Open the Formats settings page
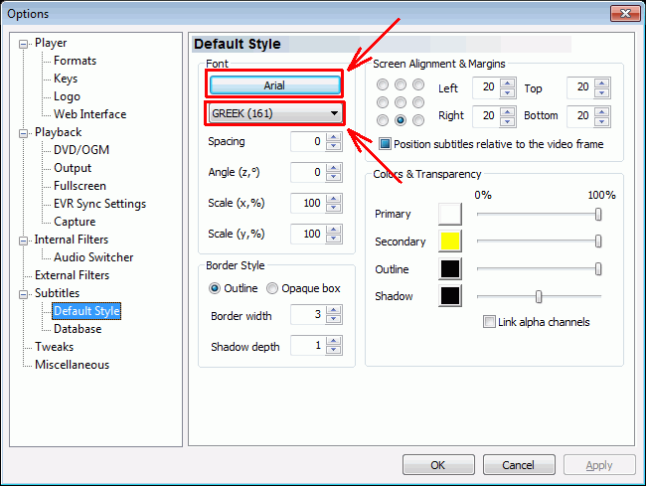This screenshot has height=486, width=646. (75, 61)
